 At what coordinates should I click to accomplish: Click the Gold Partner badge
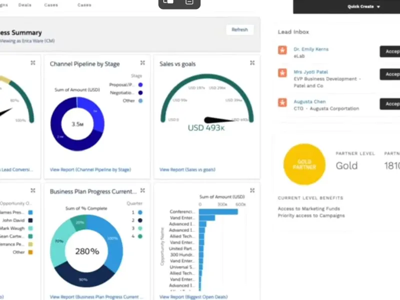click(304, 164)
